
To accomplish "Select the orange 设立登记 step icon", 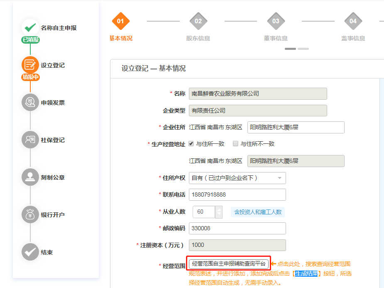I will click(30, 65).
